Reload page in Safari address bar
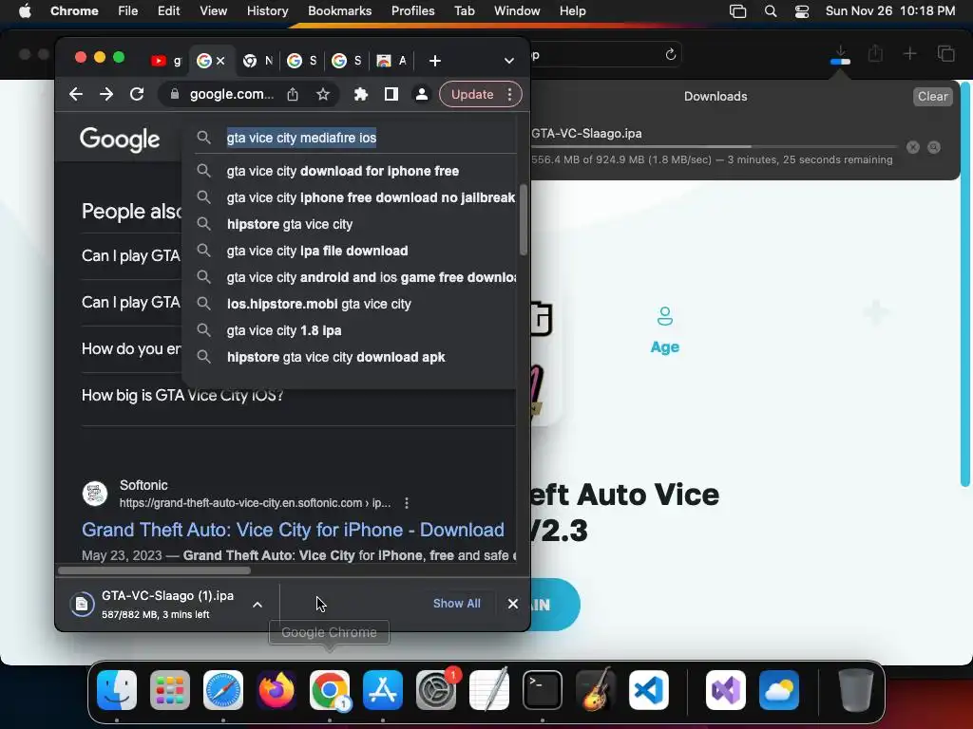This screenshot has height=729, width=973. pos(670,55)
